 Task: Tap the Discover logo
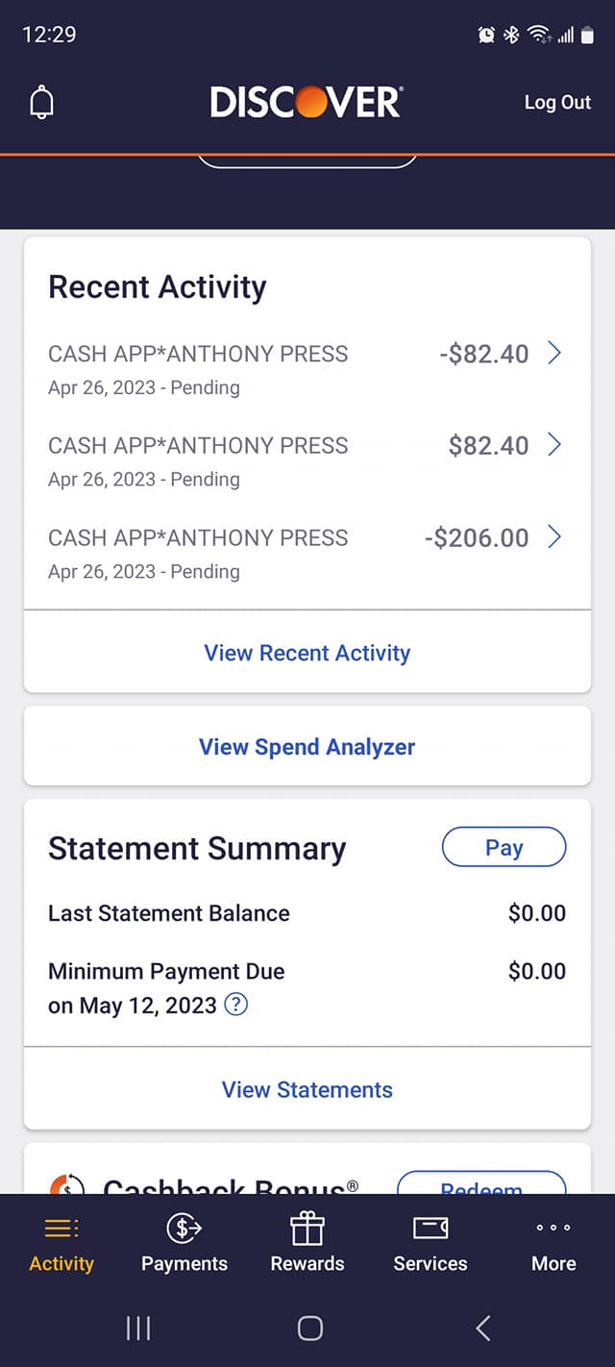click(x=307, y=102)
